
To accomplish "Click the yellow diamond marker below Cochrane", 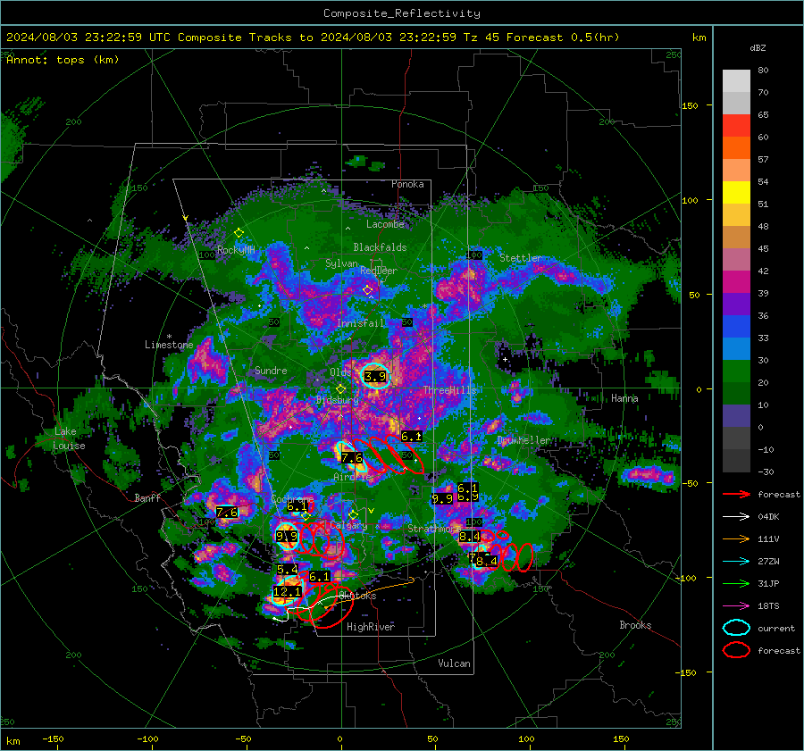I will (x=306, y=515).
